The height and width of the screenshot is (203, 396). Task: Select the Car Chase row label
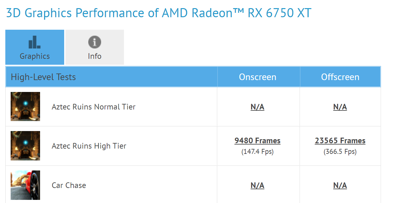[x=69, y=185]
